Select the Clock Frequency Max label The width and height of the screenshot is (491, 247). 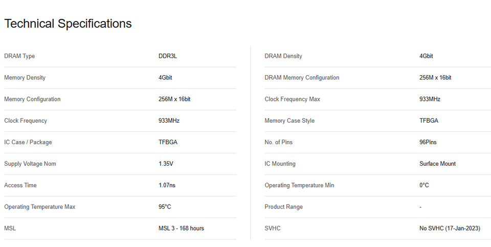click(292, 99)
